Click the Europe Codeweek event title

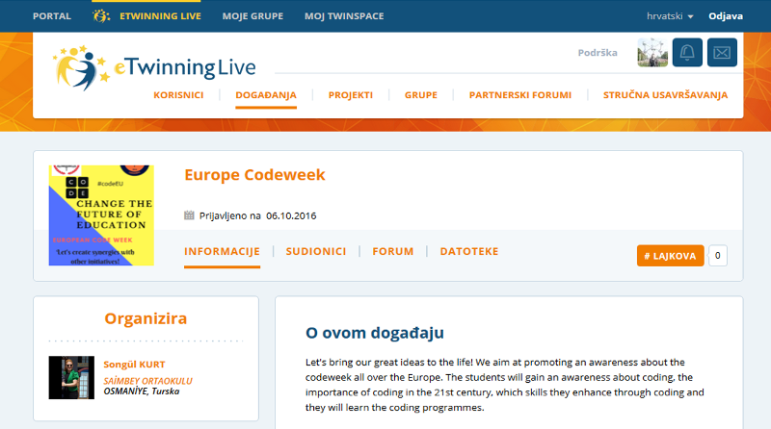[254, 175]
